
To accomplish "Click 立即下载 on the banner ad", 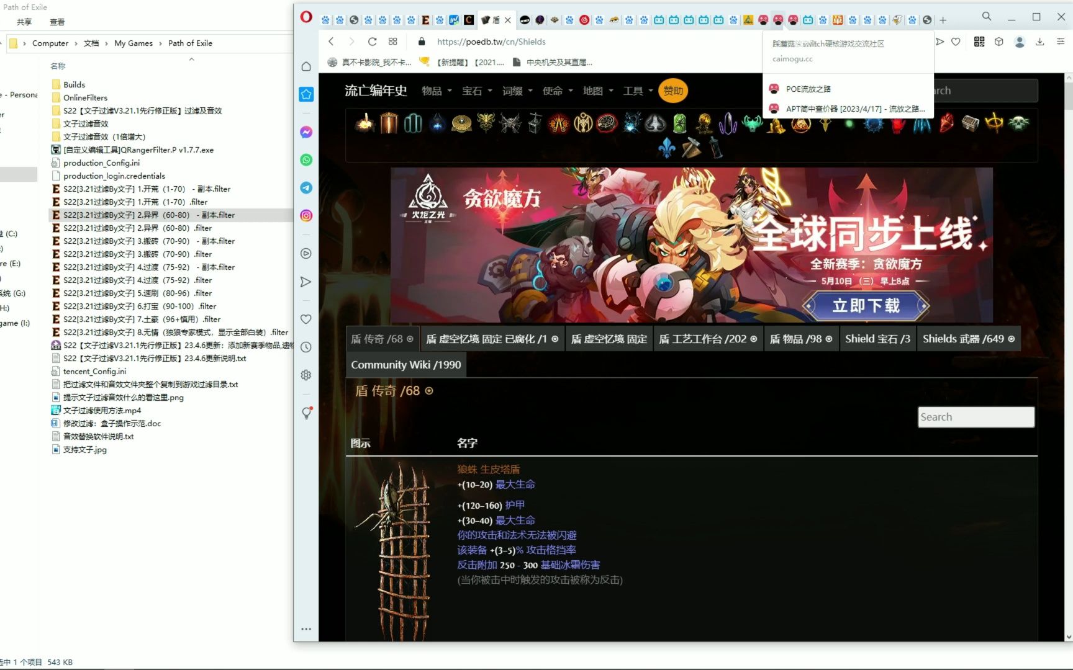I will click(x=866, y=306).
